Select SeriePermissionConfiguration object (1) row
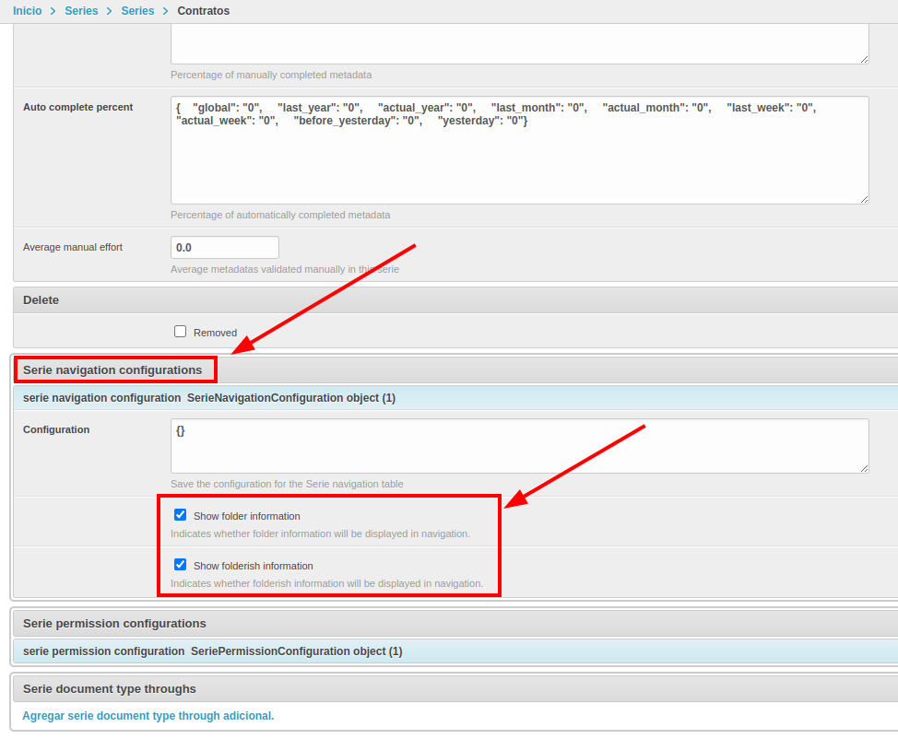Image resolution: width=898 pixels, height=739 pixels. [x=296, y=651]
